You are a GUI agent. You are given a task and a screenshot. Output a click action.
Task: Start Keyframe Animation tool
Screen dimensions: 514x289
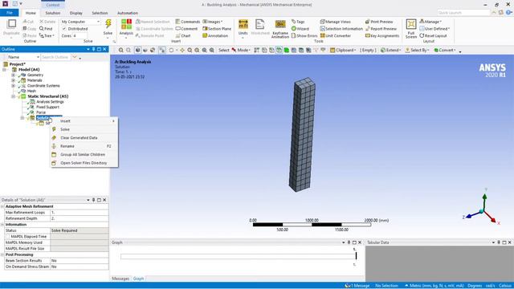click(x=280, y=29)
